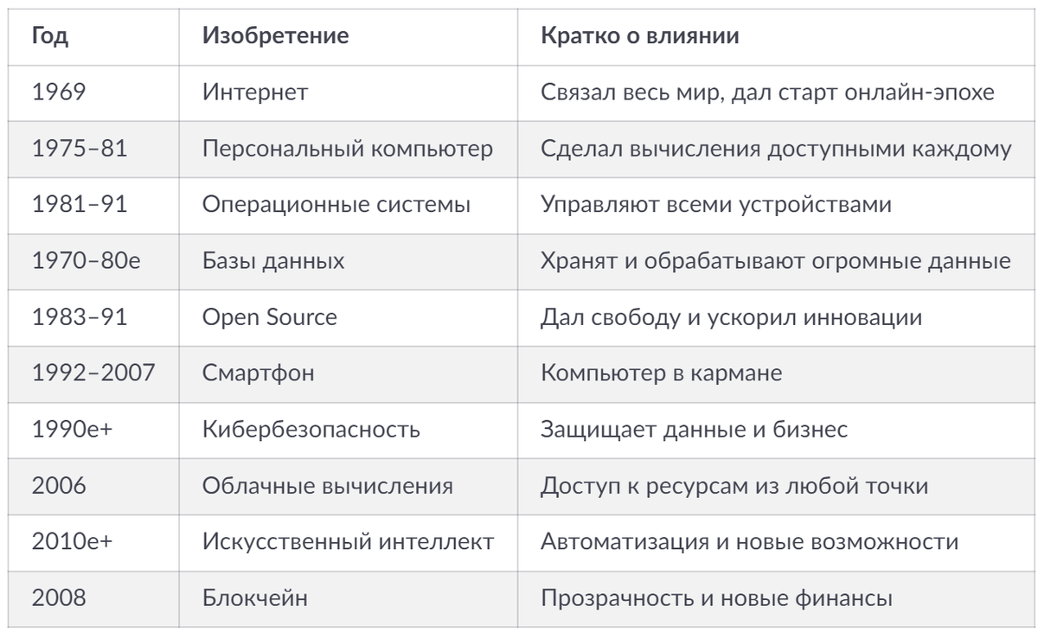Select the "Смартфон" cell

click(x=349, y=373)
